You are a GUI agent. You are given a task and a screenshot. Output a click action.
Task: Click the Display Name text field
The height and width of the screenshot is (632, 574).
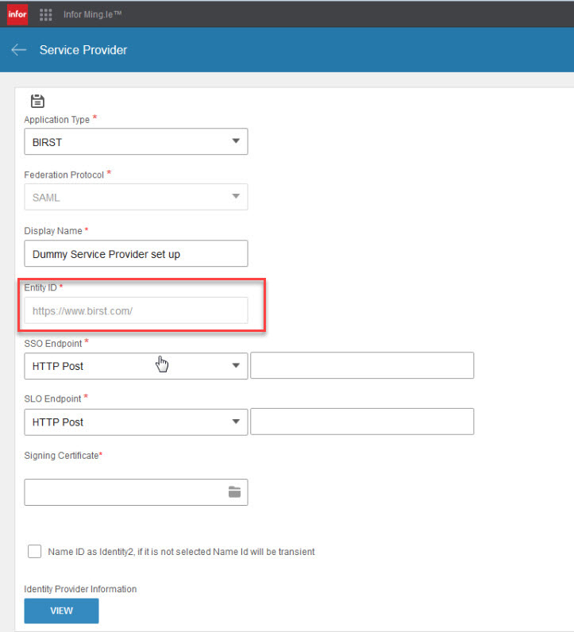click(136, 253)
